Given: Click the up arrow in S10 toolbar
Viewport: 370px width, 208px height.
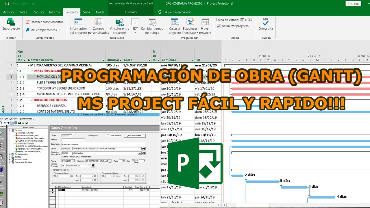Looking at the screenshot, I should (x=5, y=123).
